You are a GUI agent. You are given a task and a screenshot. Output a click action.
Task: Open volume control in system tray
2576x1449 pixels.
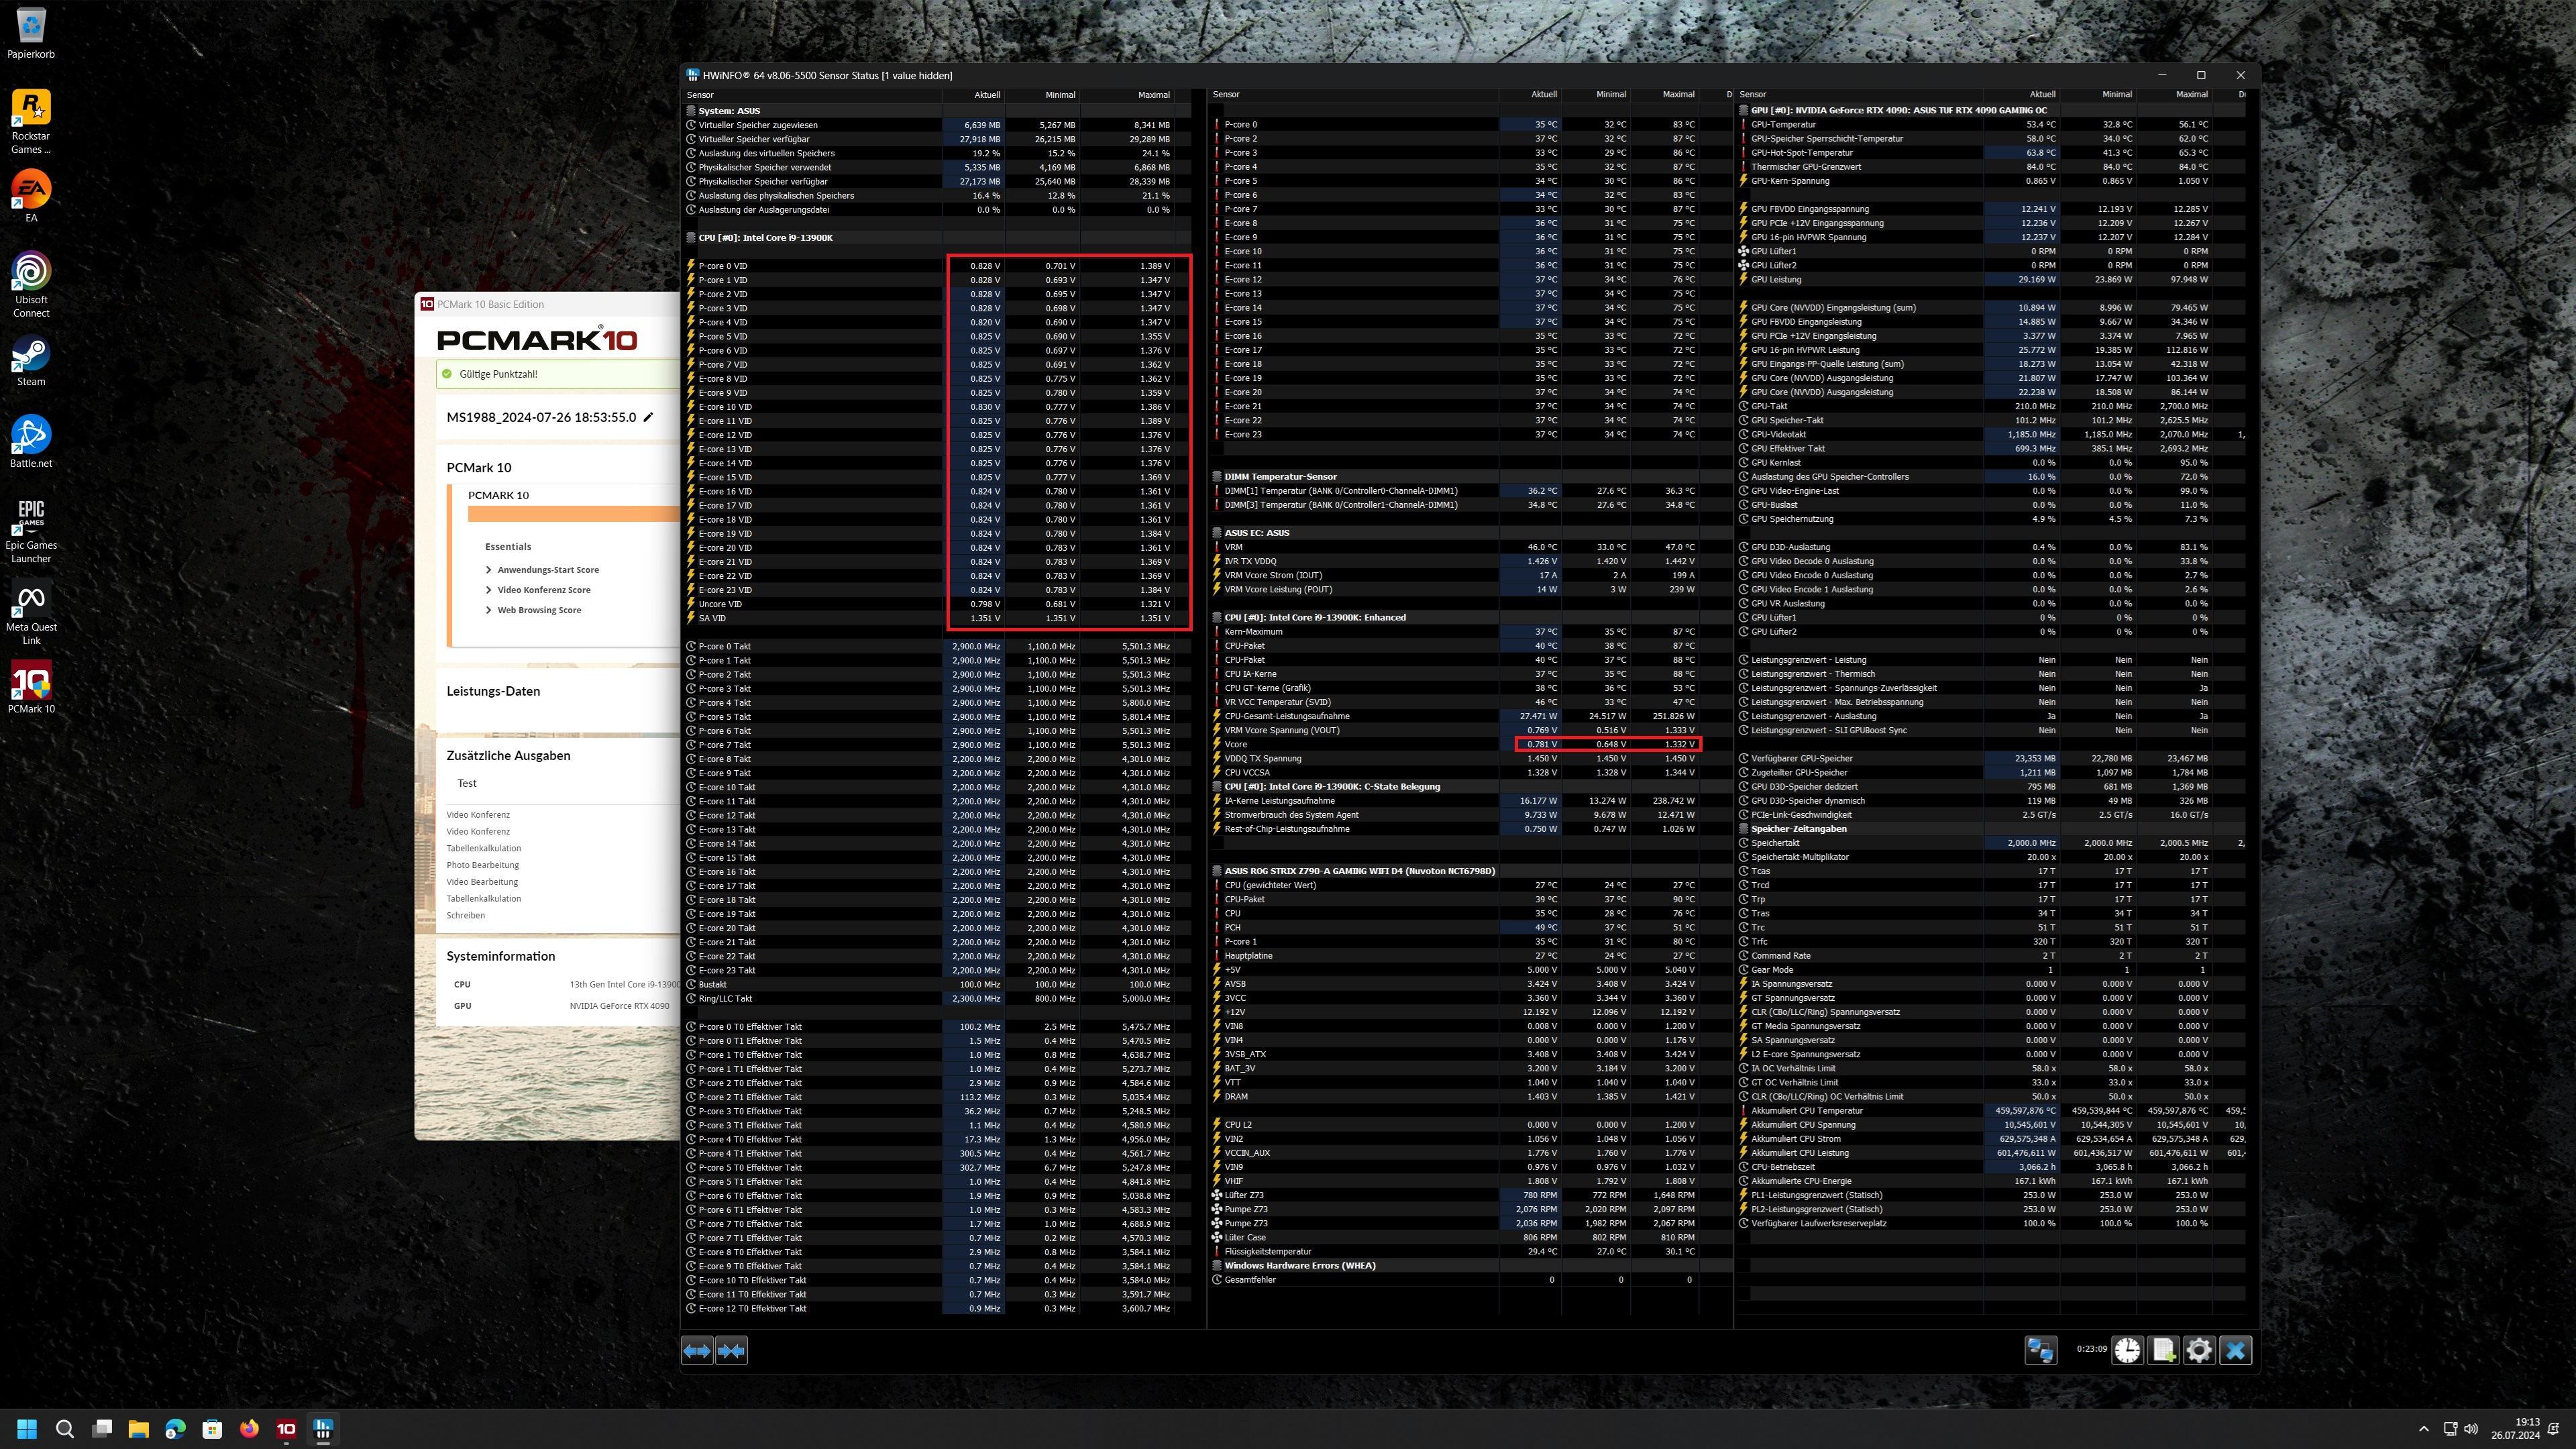click(x=2471, y=1429)
